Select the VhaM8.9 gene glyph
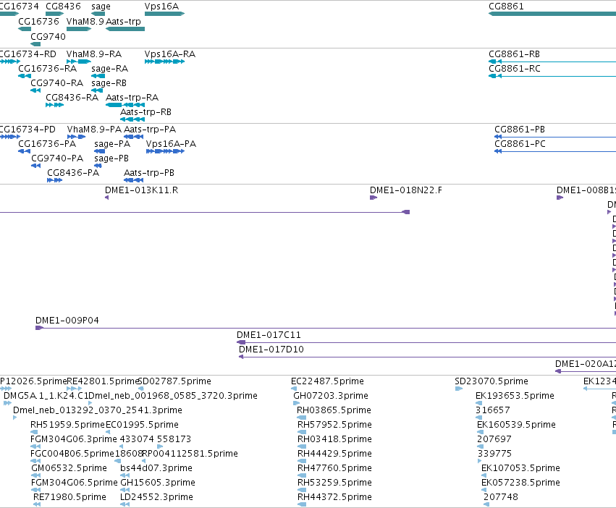 tap(79, 29)
